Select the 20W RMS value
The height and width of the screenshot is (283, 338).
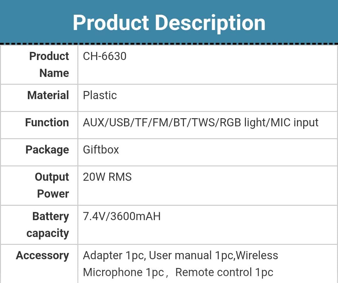(x=107, y=177)
